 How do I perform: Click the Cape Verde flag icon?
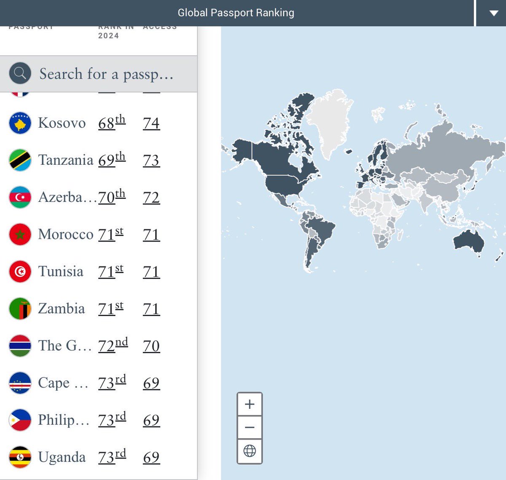(20, 383)
